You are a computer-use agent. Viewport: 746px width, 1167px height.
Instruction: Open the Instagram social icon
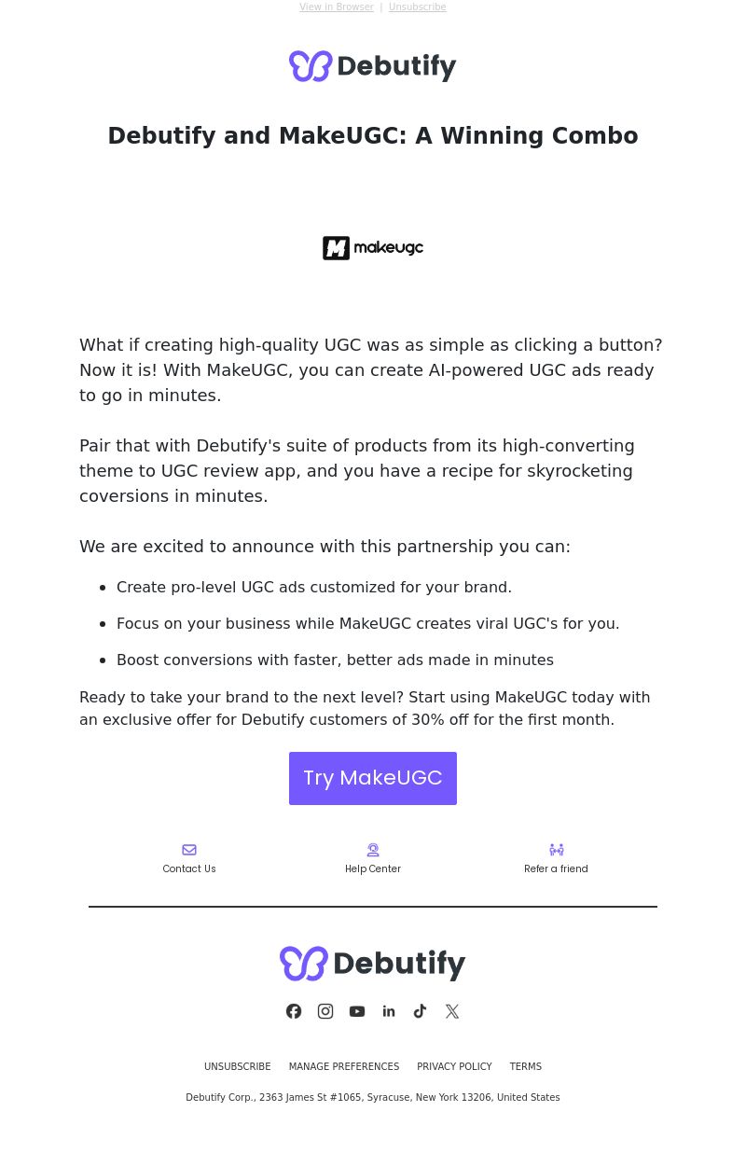[x=325, y=1011]
